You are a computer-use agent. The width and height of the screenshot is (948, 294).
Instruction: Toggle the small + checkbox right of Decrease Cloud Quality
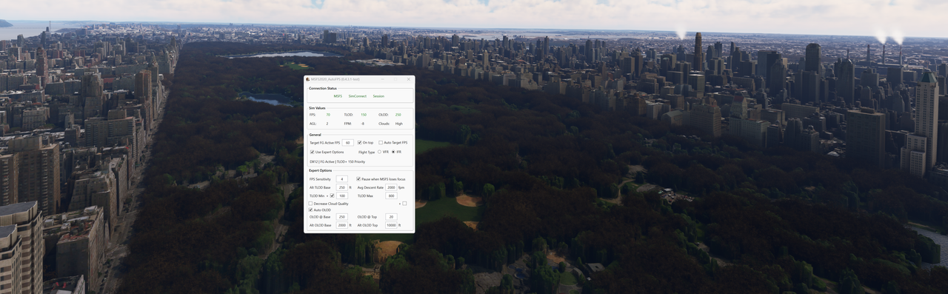(x=404, y=204)
